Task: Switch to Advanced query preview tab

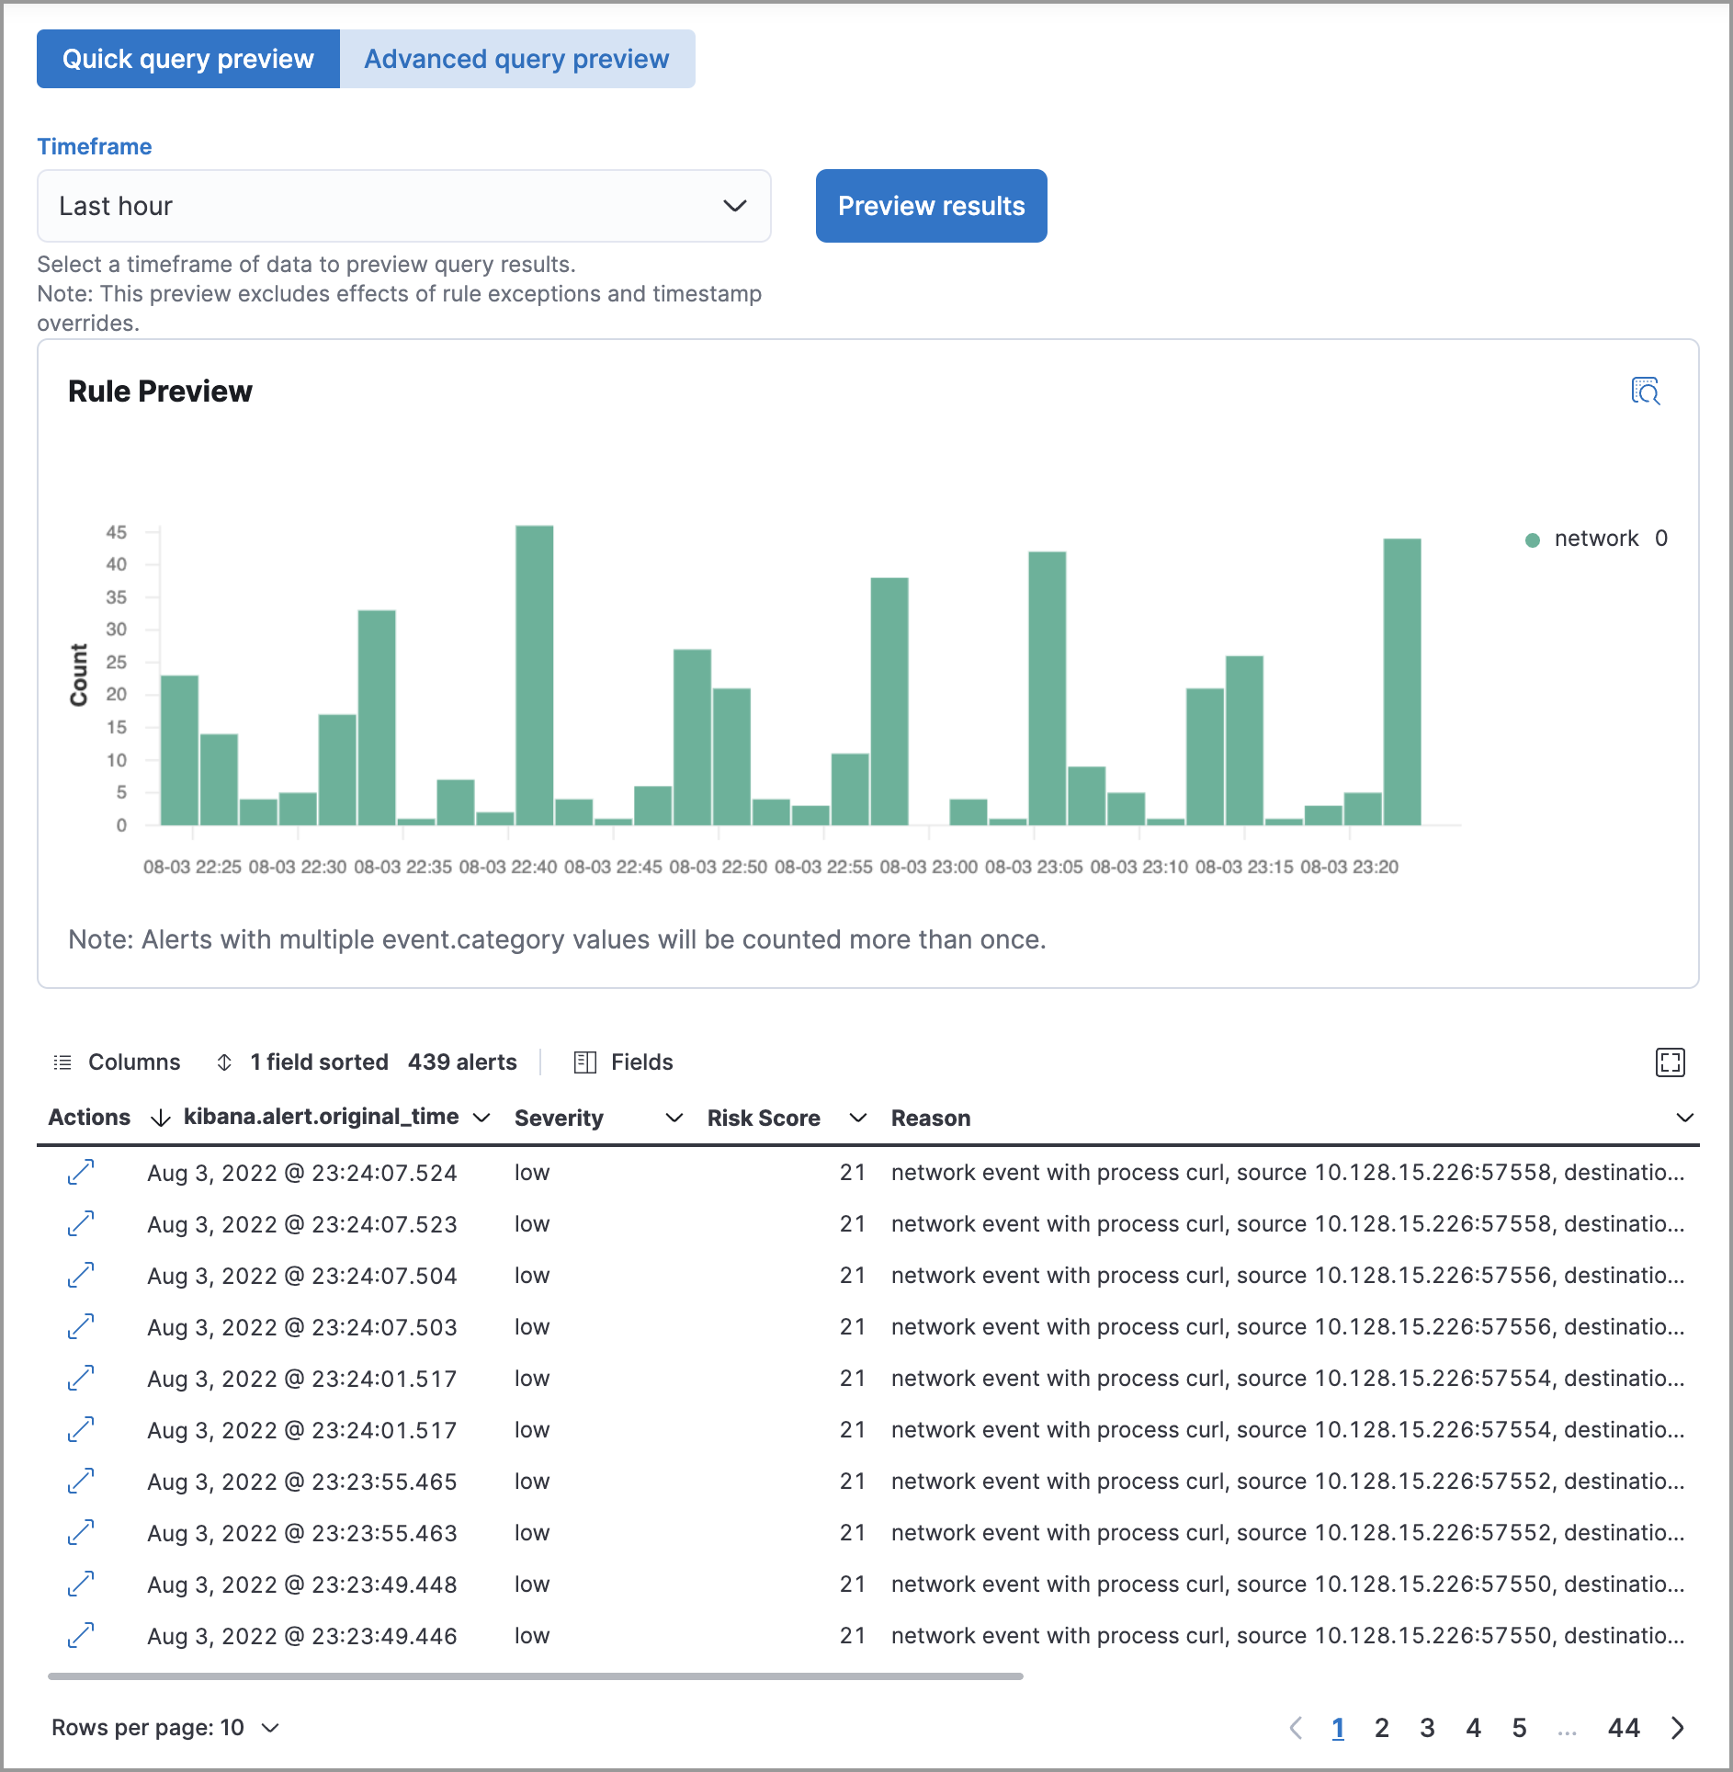Action: tap(516, 59)
